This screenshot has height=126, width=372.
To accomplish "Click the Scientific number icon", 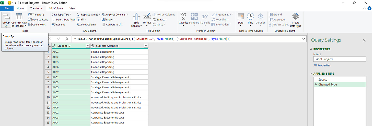I will tap(205, 17).
